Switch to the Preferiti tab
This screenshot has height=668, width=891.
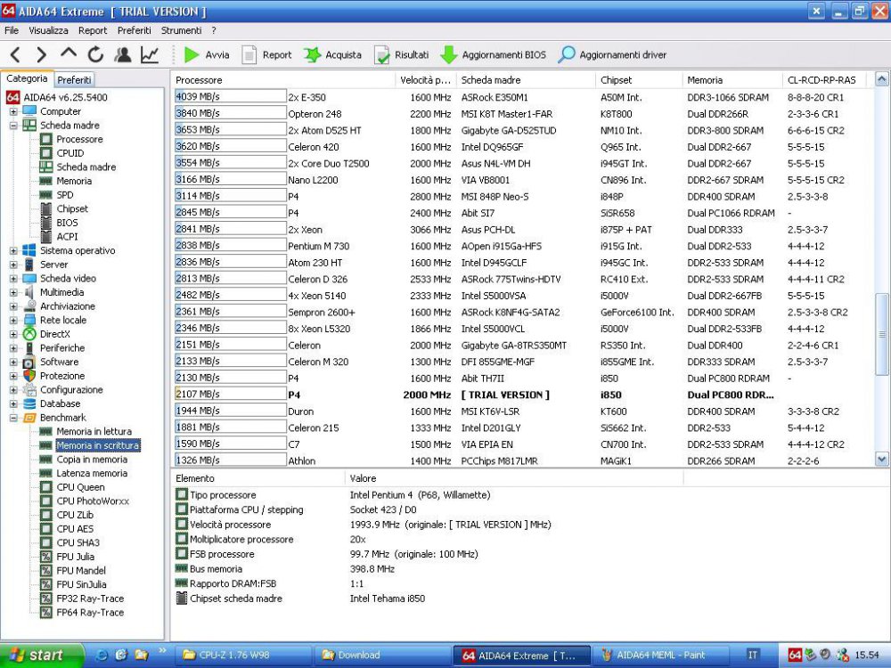pos(75,79)
